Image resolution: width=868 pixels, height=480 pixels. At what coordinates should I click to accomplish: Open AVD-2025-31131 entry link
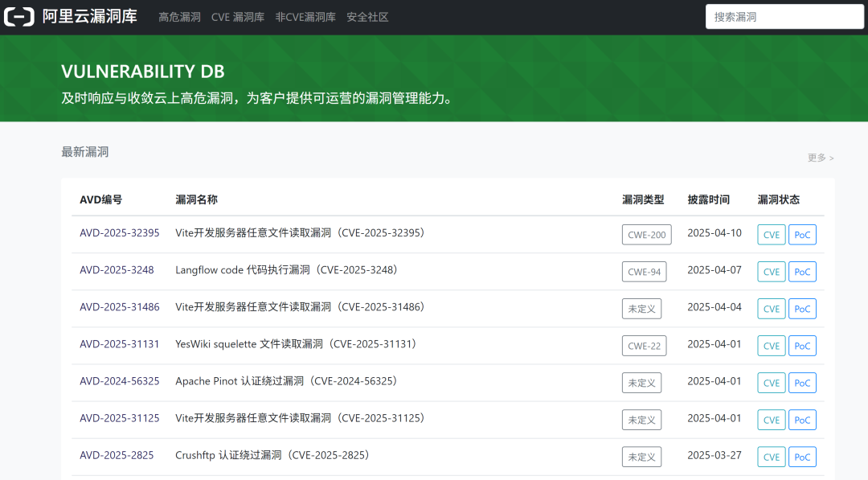120,344
